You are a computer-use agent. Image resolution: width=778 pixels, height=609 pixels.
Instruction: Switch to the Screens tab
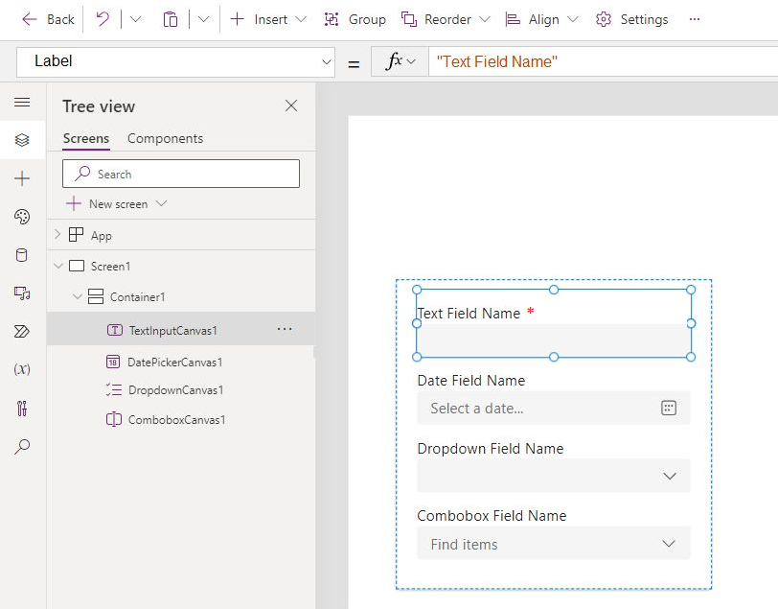click(86, 139)
